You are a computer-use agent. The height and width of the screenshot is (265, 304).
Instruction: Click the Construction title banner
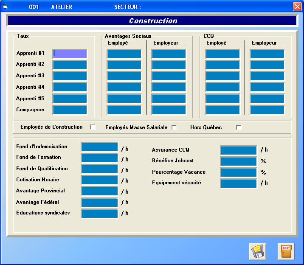point(152,21)
